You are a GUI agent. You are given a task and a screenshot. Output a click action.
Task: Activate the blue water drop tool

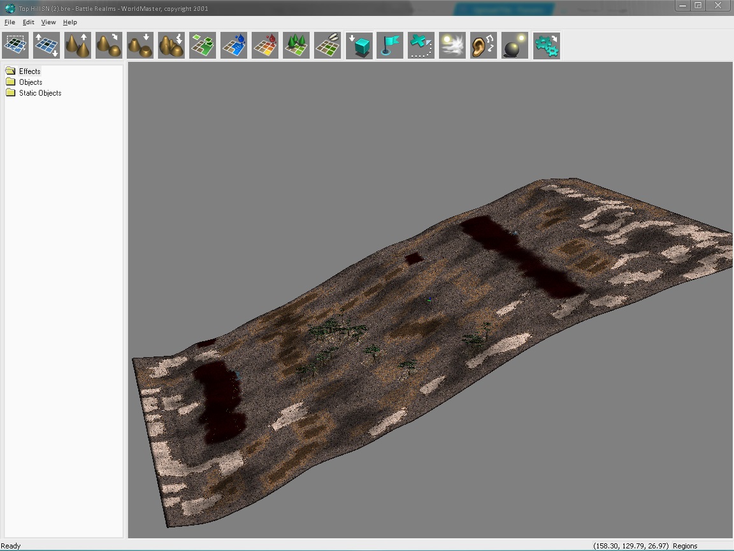234,45
